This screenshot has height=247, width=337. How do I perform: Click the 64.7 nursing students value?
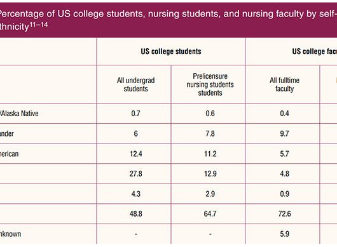point(210,214)
